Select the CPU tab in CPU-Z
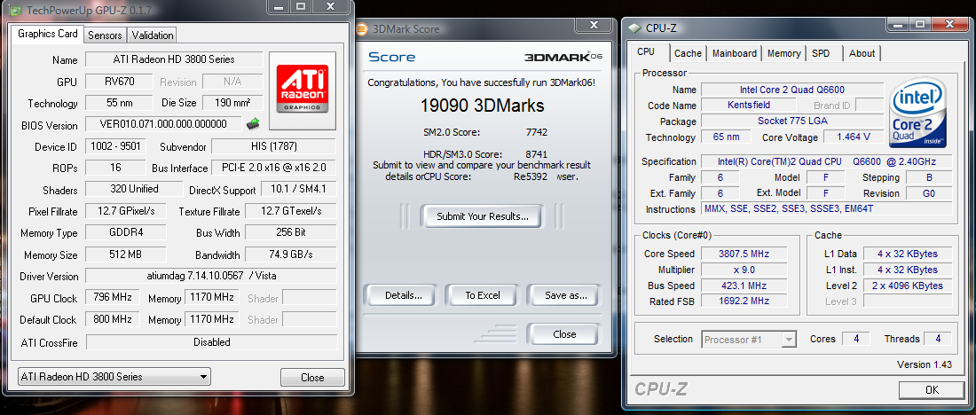This screenshot has width=976, height=415. click(646, 52)
